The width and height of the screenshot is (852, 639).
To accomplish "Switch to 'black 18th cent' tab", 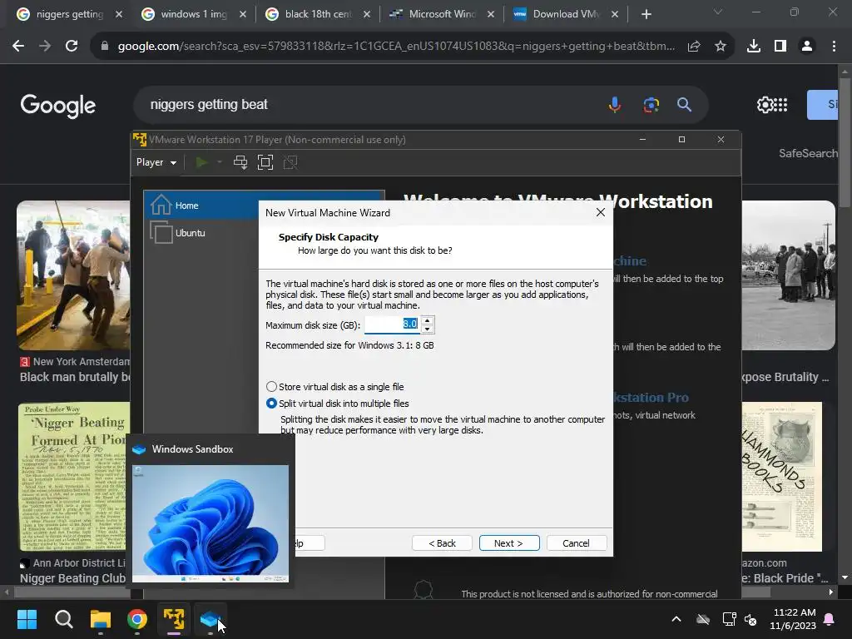I will (318, 14).
